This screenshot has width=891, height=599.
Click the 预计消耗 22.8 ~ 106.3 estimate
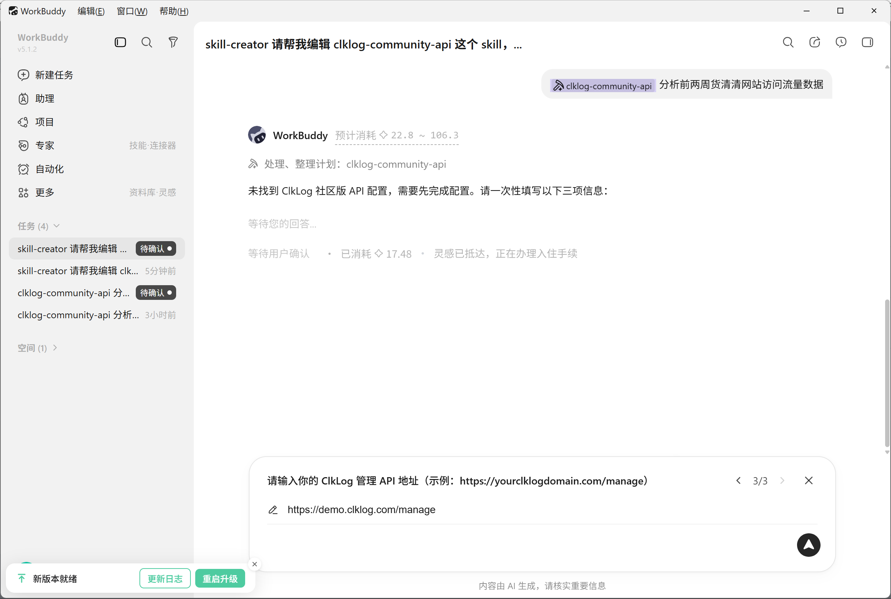396,135
